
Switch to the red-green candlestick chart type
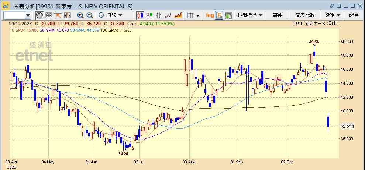point(149,15)
